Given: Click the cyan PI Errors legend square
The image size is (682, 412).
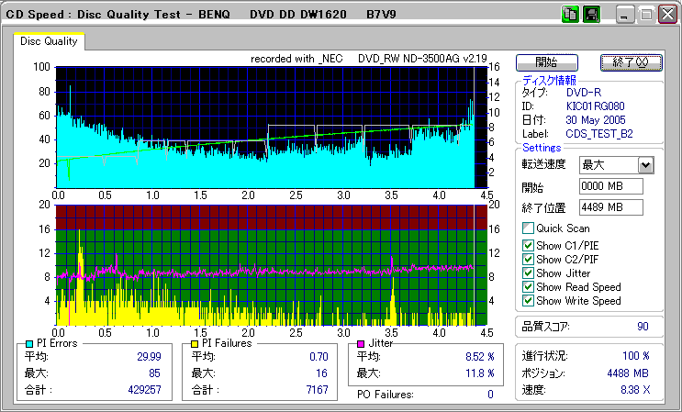Looking at the screenshot, I should pyautogui.click(x=29, y=343).
